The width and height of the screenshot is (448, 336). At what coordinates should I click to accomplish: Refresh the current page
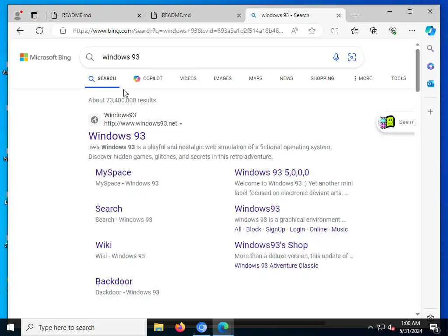[x=39, y=31]
